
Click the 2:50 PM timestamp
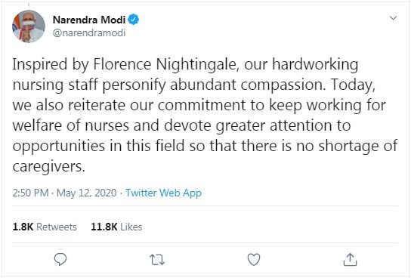(30, 193)
